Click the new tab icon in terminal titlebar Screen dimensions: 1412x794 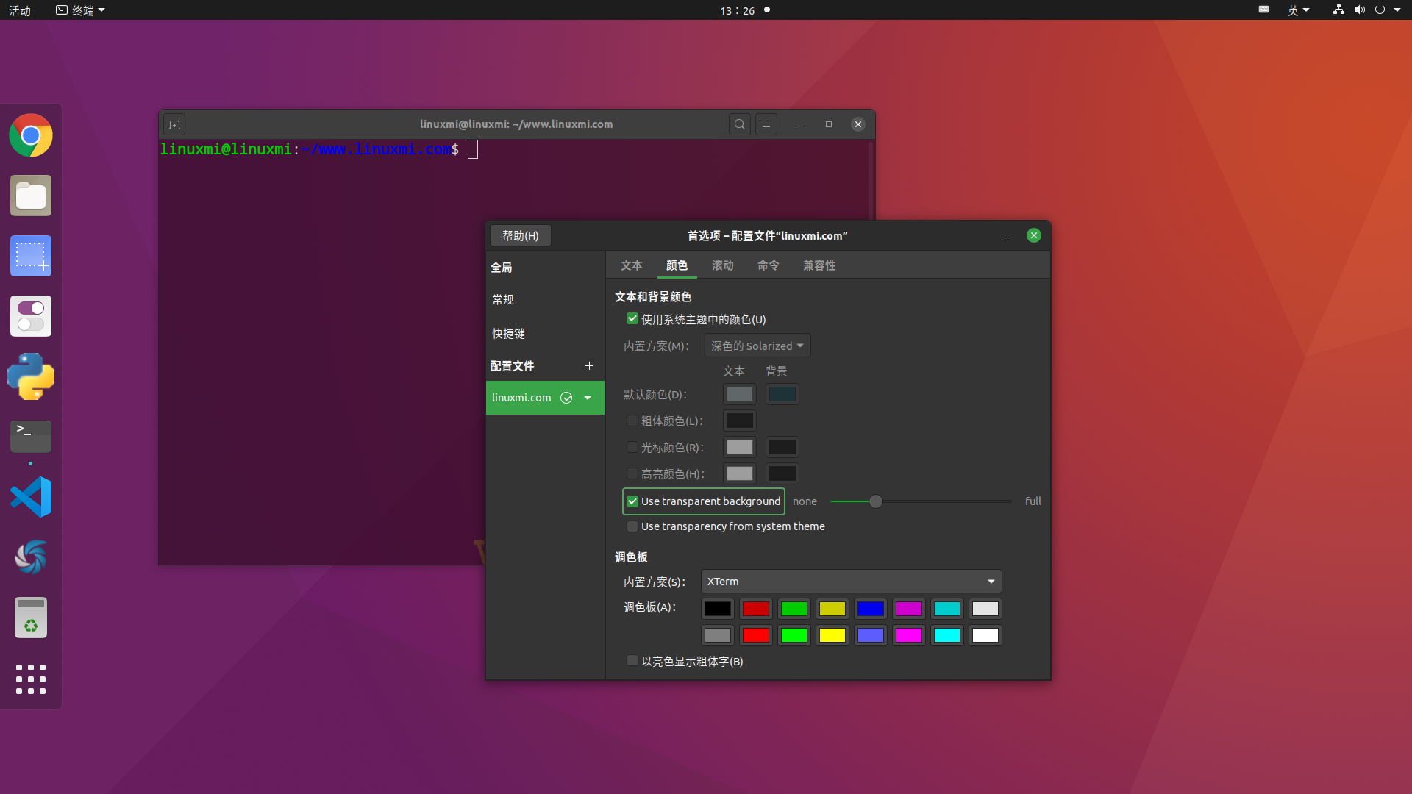point(174,124)
